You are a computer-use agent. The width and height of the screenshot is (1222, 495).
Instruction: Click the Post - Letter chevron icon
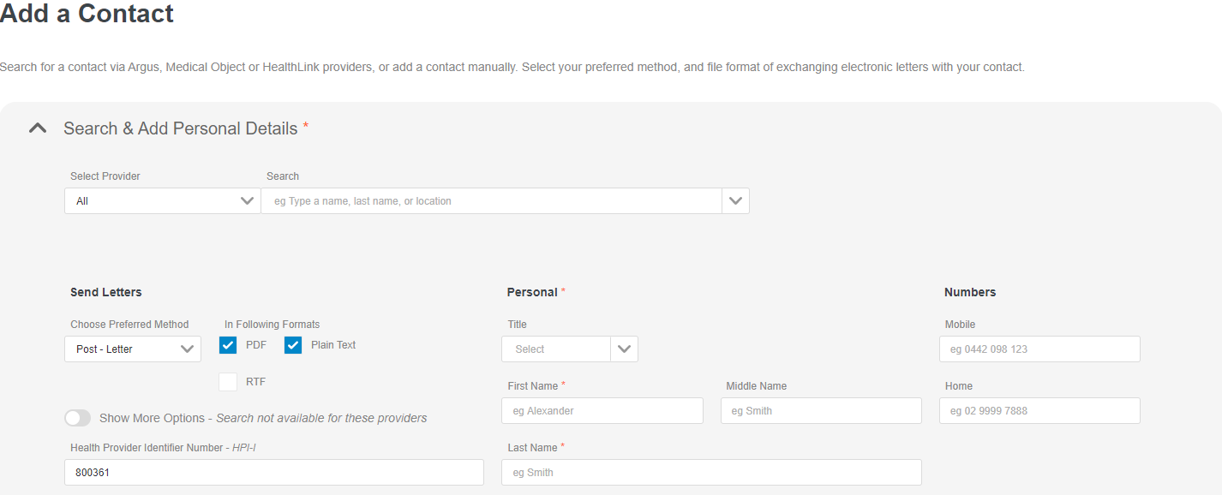coord(187,349)
